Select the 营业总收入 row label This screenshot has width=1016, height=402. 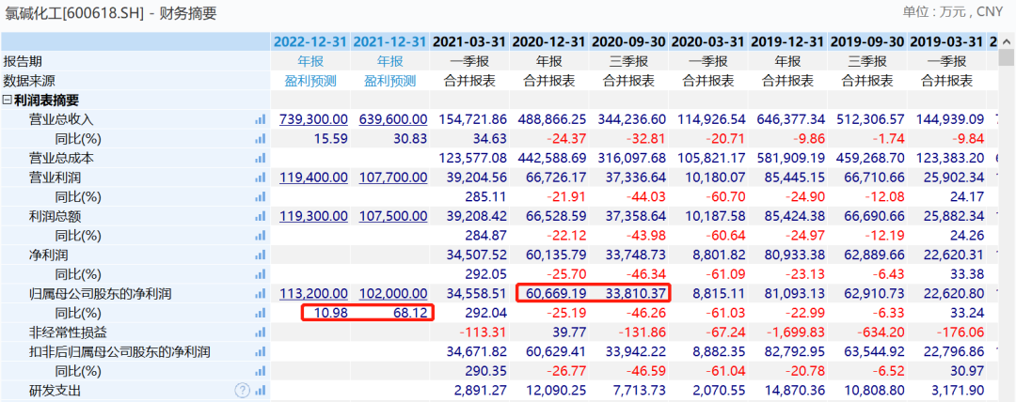pos(61,120)
